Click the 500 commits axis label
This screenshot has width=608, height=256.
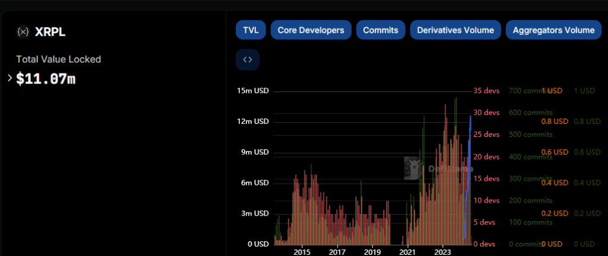click(530, 135)
